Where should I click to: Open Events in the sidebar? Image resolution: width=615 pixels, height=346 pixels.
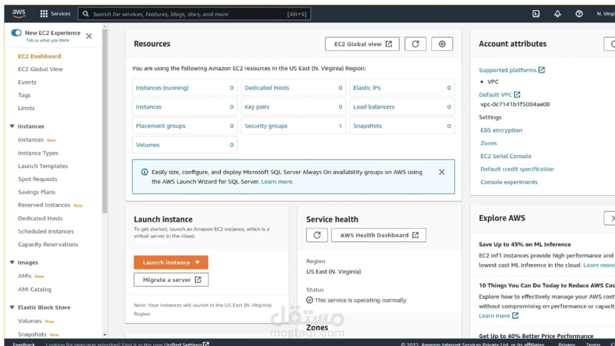pyautogui.click(x=27, y=82)
